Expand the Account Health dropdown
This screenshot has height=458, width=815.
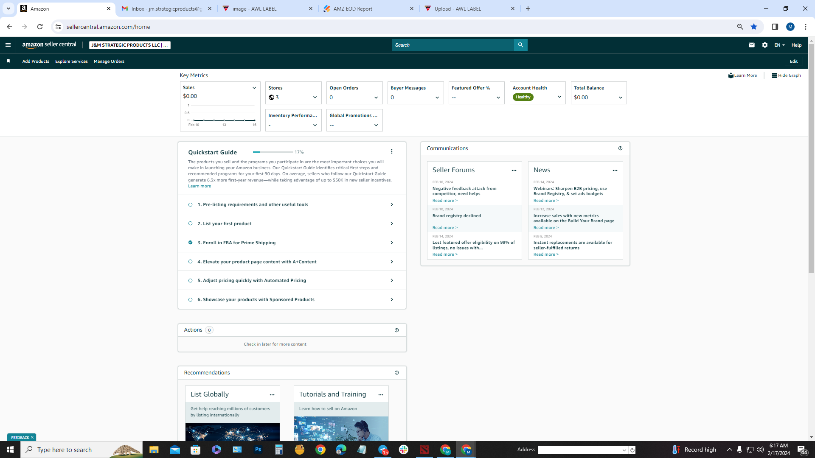click(x=559, y=97)
